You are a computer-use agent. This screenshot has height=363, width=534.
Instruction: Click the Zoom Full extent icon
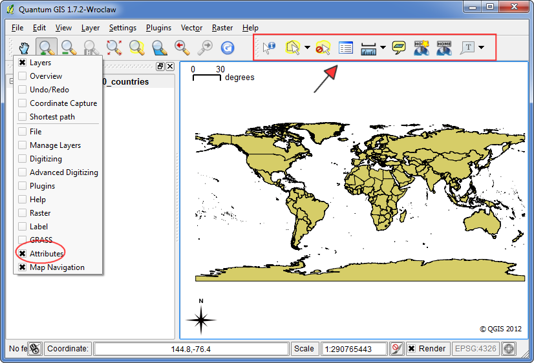click(114, 48)
